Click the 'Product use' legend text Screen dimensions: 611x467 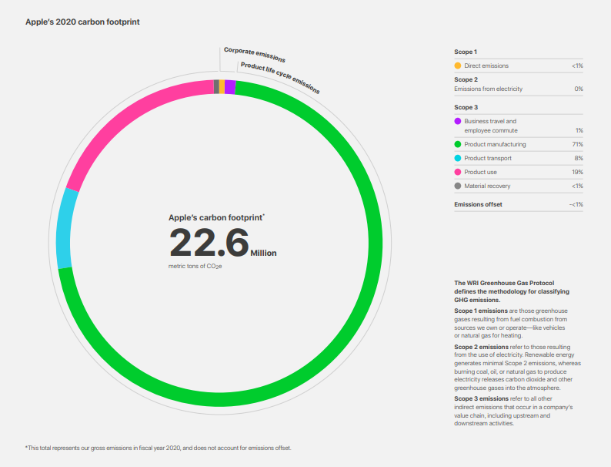click(x=480, y=172)
